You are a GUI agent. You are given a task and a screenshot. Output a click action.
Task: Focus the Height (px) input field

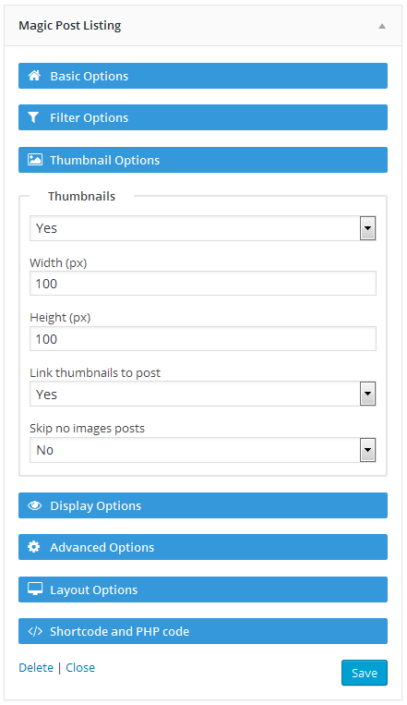coord(203,338)
